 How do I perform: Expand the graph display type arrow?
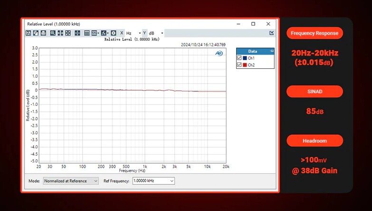tap(98, 33)
